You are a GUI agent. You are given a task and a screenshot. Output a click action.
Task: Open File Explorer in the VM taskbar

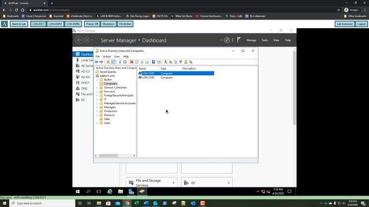coord(121,191)
